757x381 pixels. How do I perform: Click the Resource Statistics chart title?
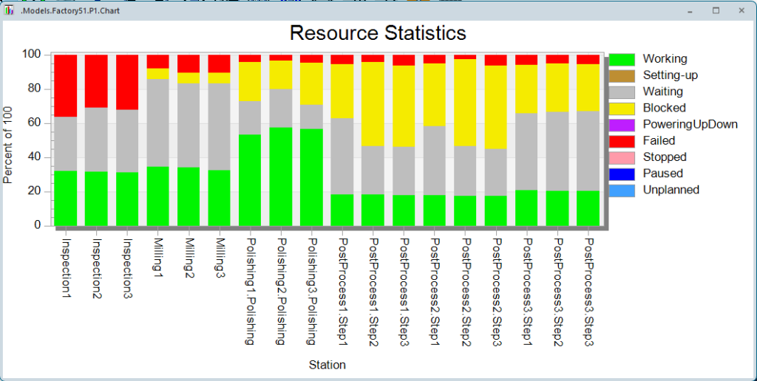click(377, 33)
